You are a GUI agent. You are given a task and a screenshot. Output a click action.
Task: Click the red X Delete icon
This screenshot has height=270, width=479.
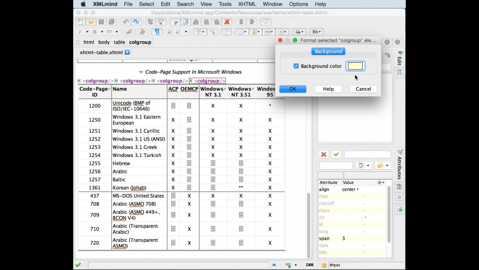coord(227,21)
